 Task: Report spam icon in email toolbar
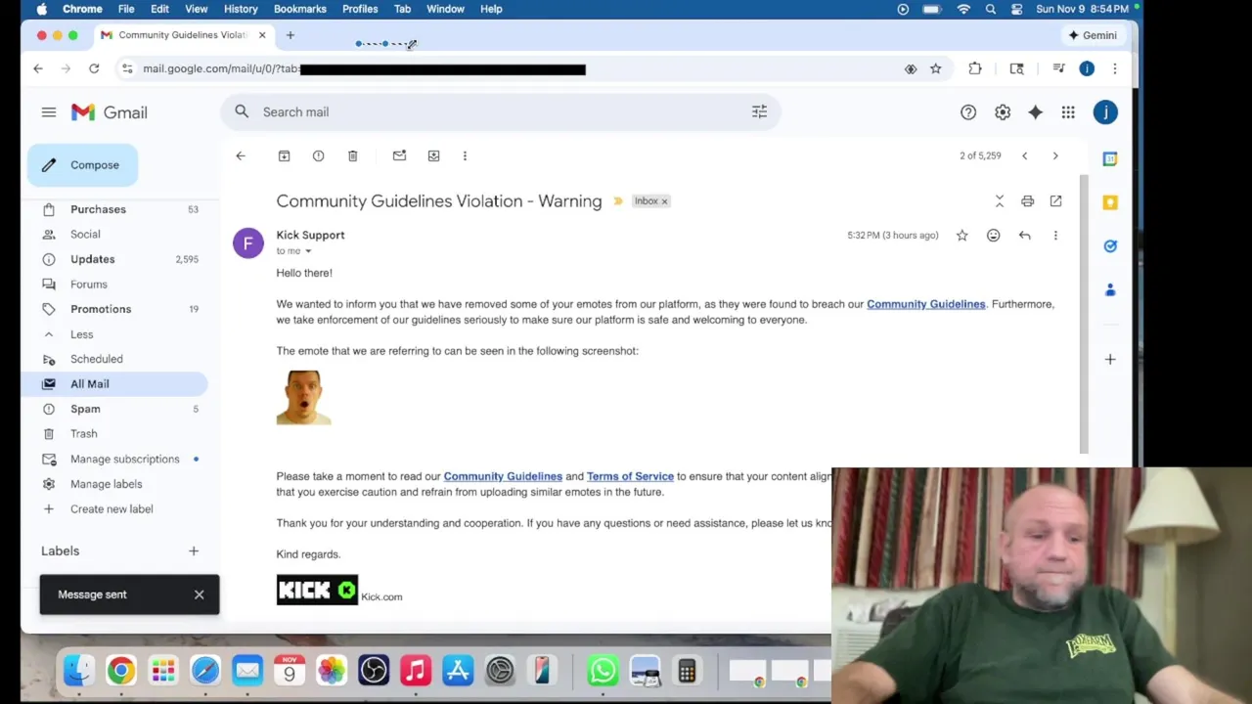click(318, 155)
